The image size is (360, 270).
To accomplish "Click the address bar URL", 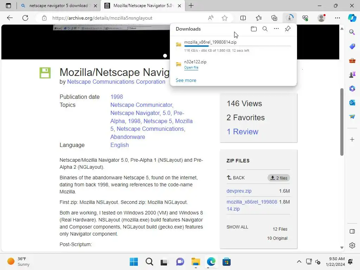I will pyautogui.click(x=102, y=18).
